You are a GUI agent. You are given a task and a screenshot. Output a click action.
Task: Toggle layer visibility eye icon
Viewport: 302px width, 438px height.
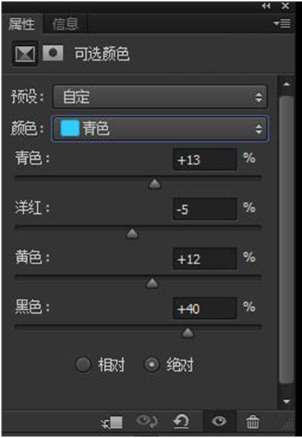tap(219, 421)
